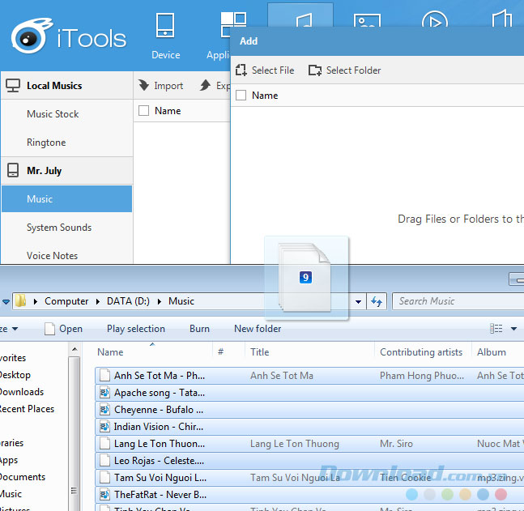524x511 pixels.
Task: Tick the Name checkbox in Add dialog
Action: (x=241, y=96)
